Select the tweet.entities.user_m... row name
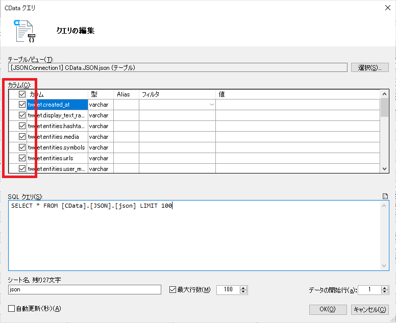The height and width of the screenshot is (323, 396). coord(57,168)
